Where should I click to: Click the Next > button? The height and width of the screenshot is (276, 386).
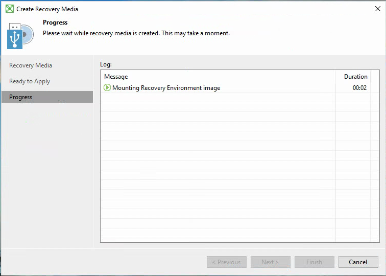point(271,262)
